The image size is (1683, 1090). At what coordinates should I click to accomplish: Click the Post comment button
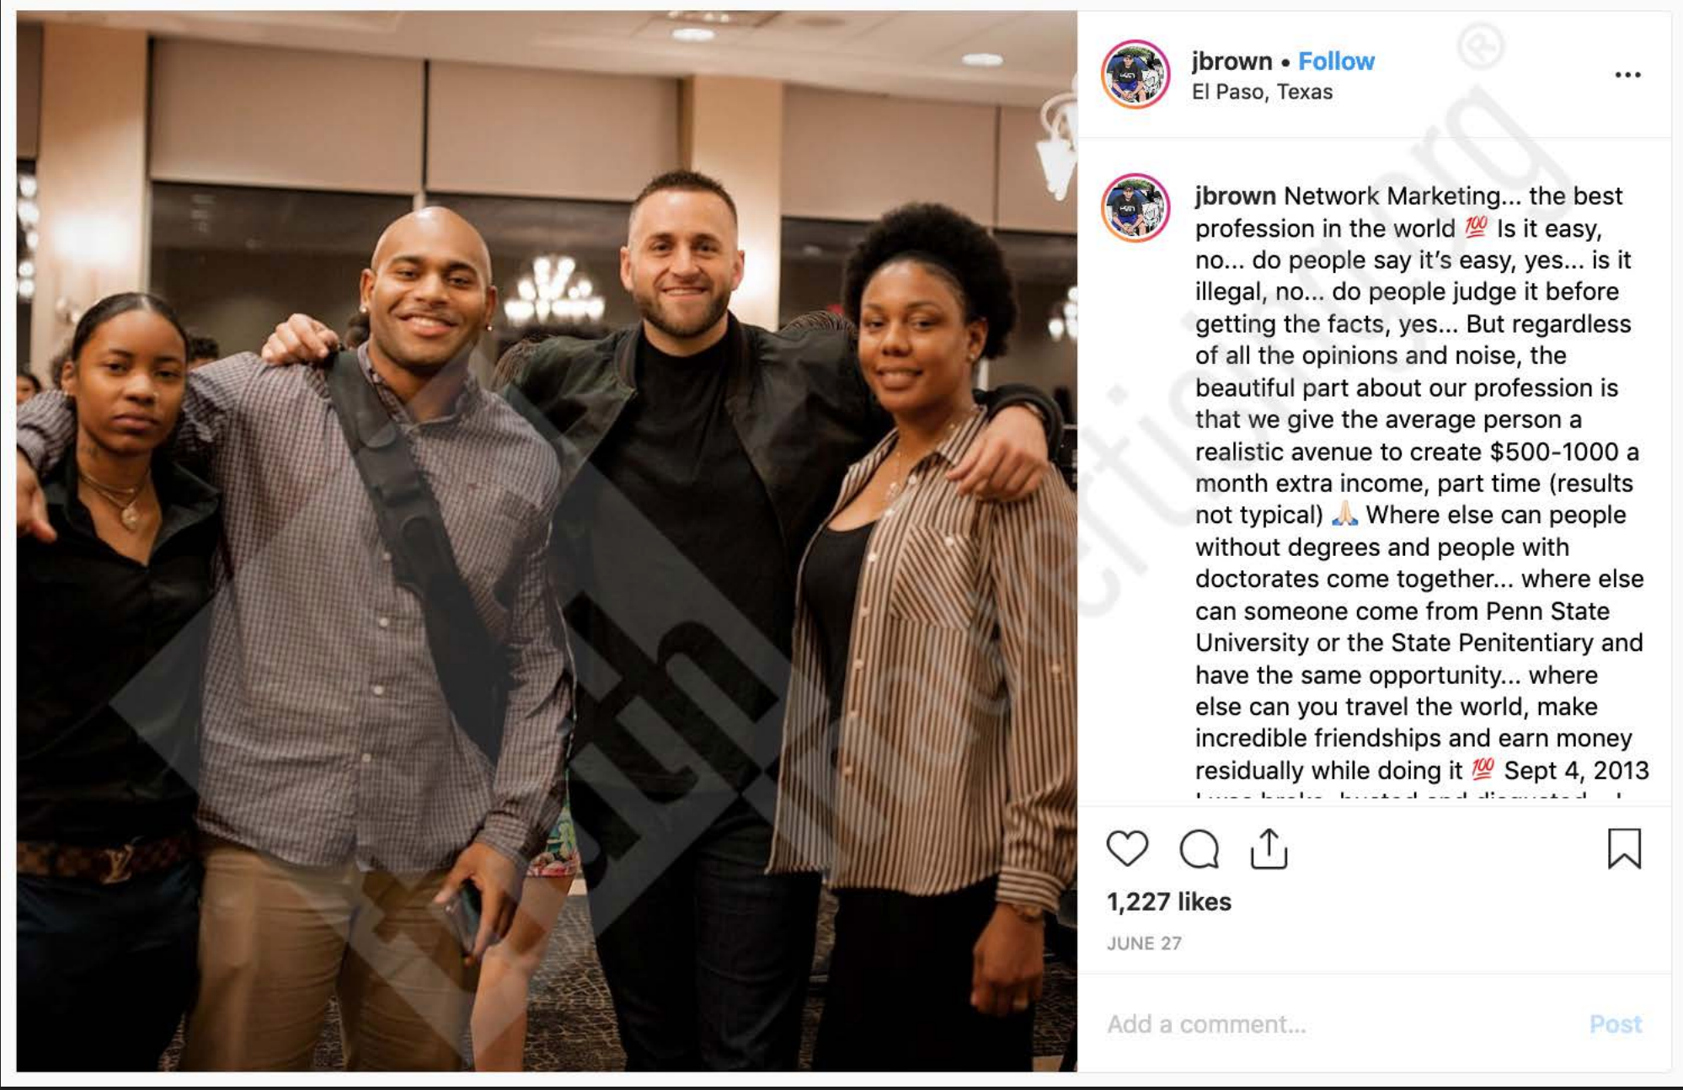pos(1616,1024)
